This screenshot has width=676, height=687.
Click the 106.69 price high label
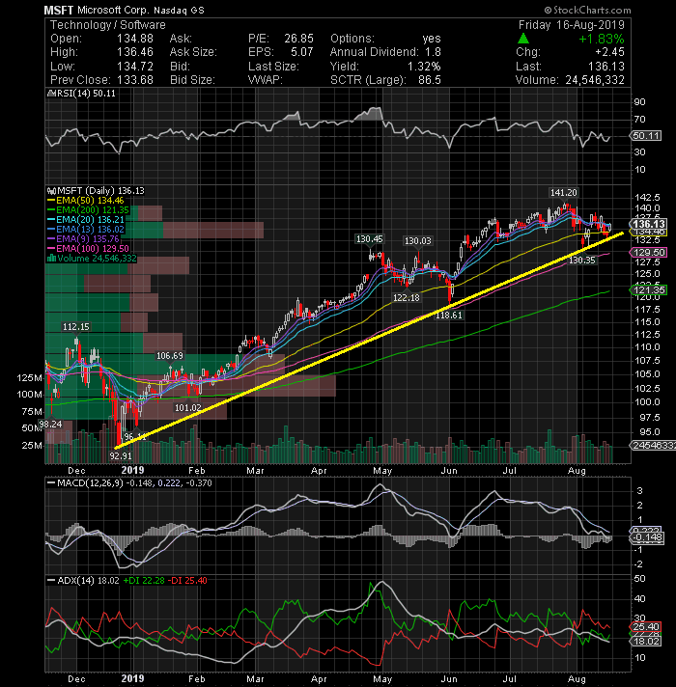[170, 356]
